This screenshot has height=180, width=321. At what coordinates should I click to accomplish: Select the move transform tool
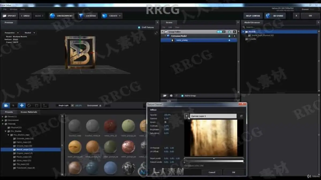[x=22, y=105]
